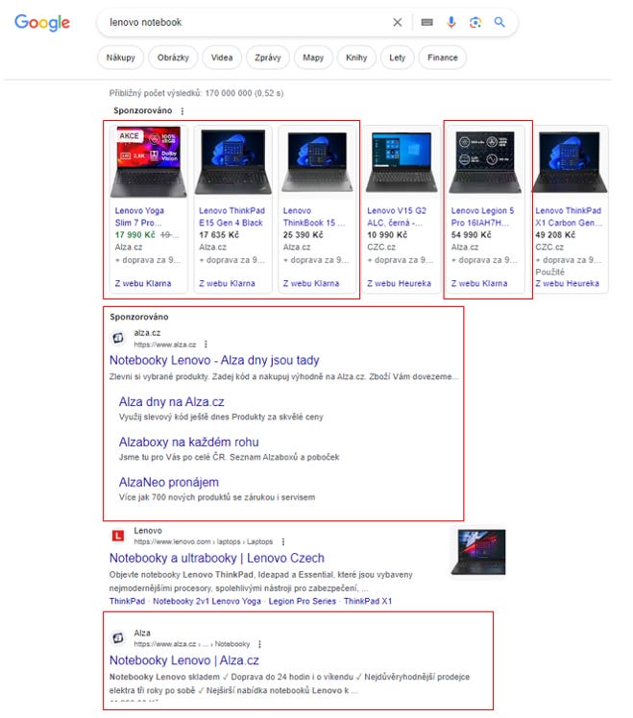This screenshot has height=718, width=633.
Task: Open Lenovo Legion 5 Pro product image
Action: [x=485, y=162]
